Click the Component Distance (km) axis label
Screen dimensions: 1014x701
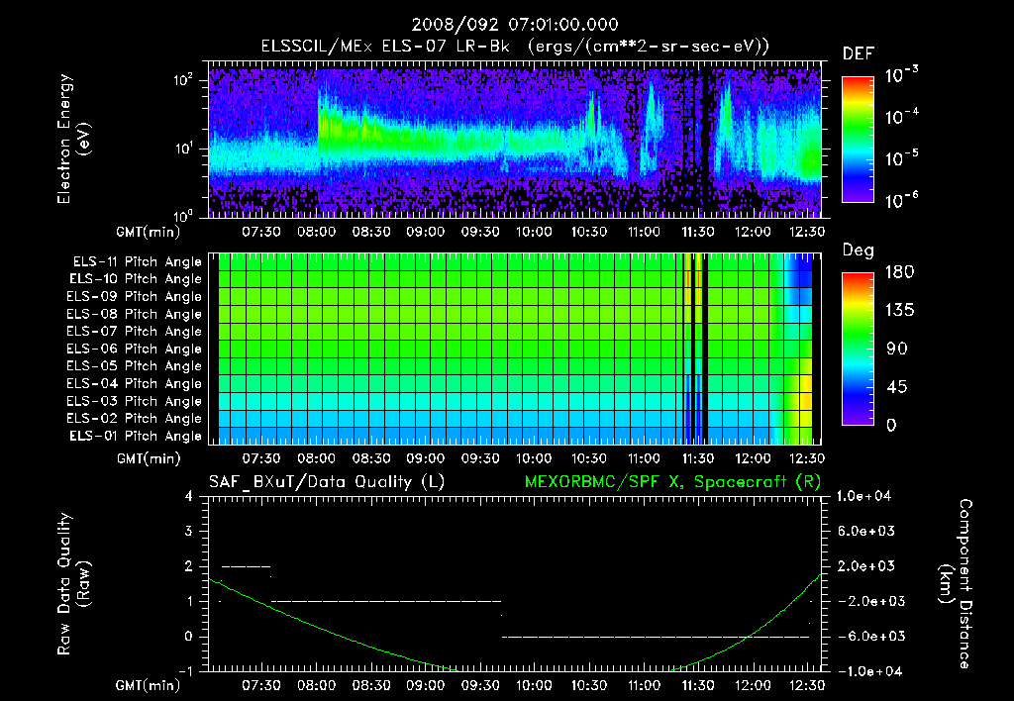pyautogui.click(x=956, y=584)
